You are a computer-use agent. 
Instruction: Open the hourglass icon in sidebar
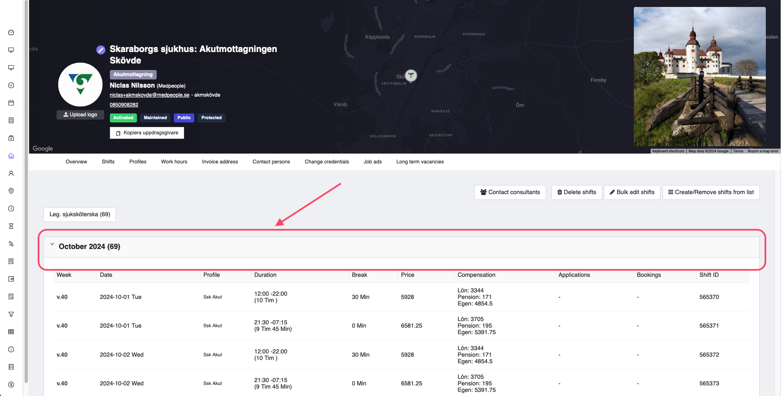pyautogui.click(x=11, y=226)
